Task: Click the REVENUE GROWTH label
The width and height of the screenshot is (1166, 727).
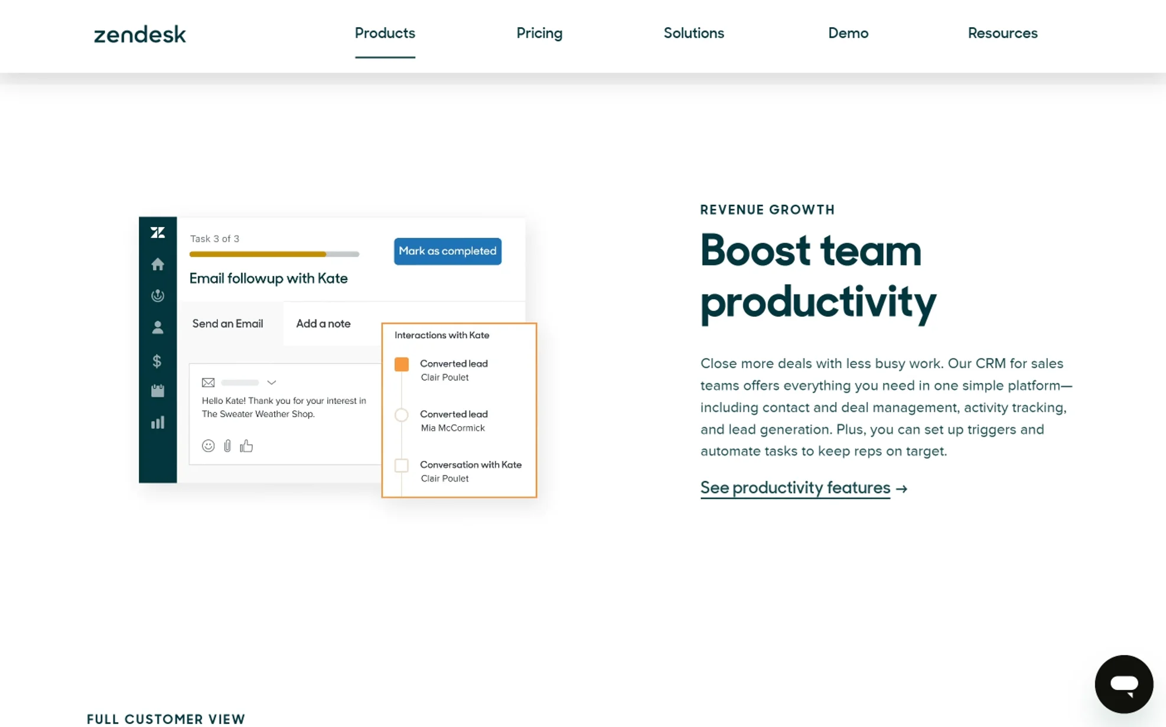Action: [767, 209]
